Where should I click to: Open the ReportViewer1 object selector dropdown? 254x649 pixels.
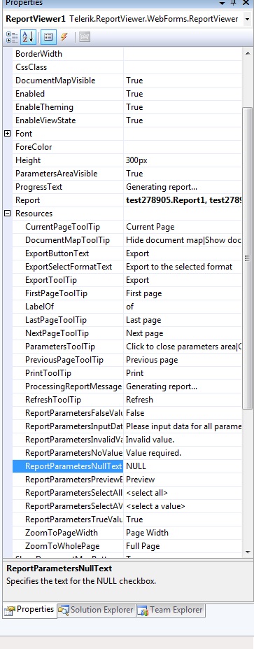pos(247,19)
